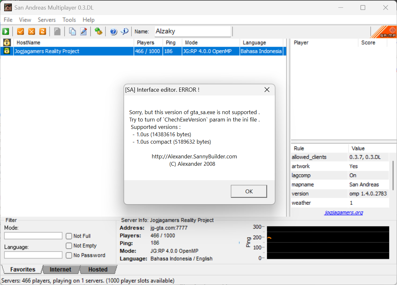Sort servers by the Players column header

tap(148, 43)
